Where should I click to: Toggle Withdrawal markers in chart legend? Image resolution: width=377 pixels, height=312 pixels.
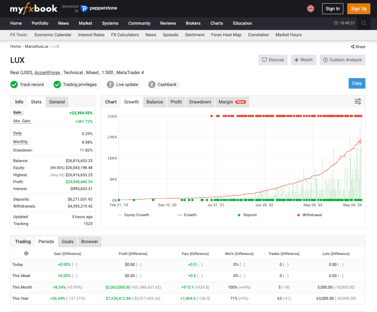click(x=309, y=215)
